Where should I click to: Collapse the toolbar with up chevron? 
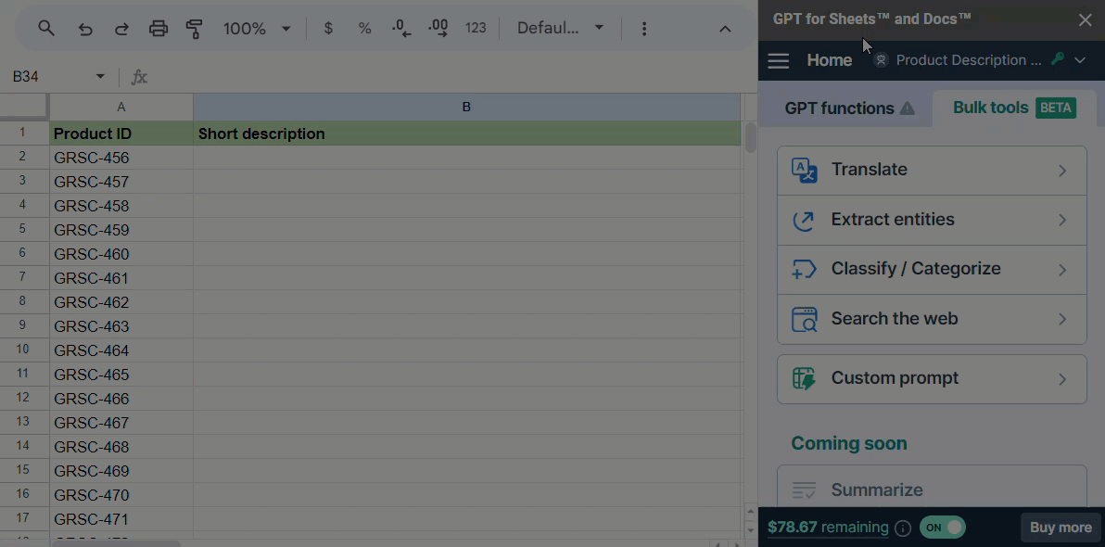click(x=724, y=29)
